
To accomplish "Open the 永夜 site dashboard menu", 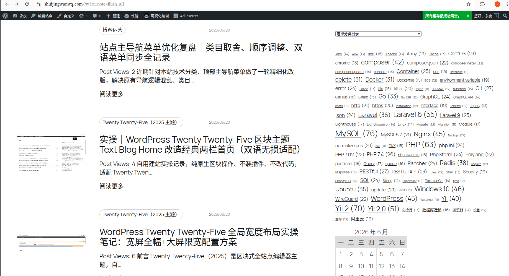I will pyautogui.click(x=20, y=16).
